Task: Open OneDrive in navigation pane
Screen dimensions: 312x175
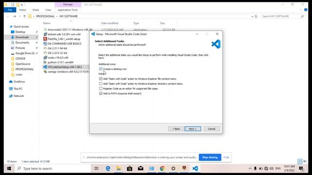Action: (19, 82)
